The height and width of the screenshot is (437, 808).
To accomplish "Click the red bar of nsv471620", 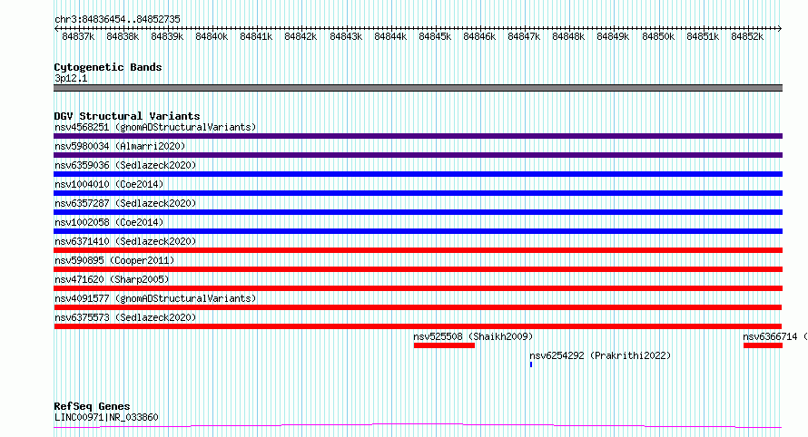I will [418, 288].
